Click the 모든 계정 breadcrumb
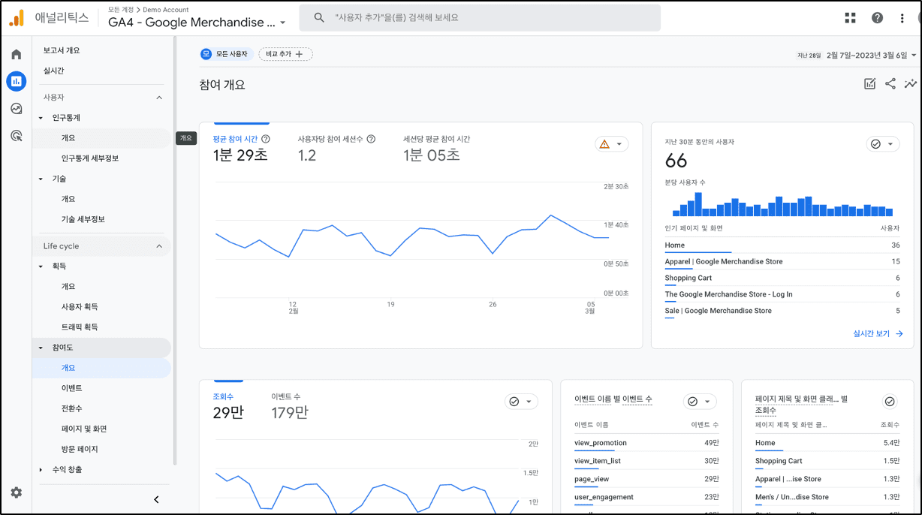The height and width of the screenshot is (515, 922). point(120,10)
